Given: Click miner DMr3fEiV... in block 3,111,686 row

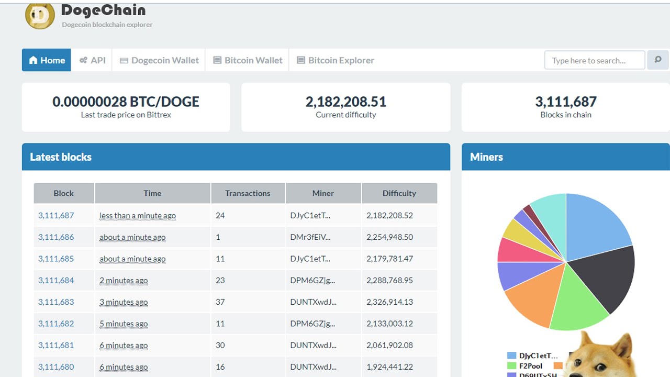Looking at the screenshot, I should point(310,237).
